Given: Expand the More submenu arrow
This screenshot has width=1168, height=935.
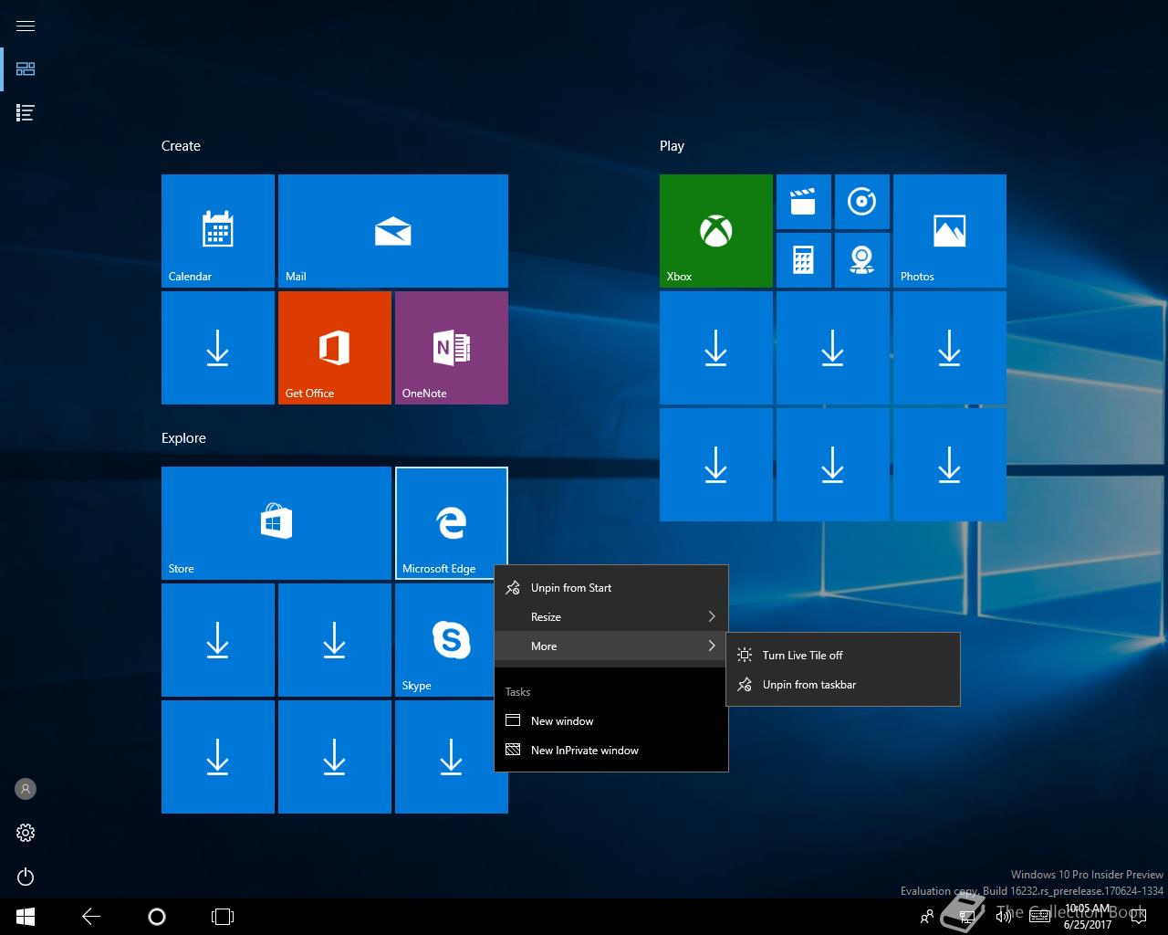Looking at the screenshot, I should pyautogui.click(x=712, y=646).
